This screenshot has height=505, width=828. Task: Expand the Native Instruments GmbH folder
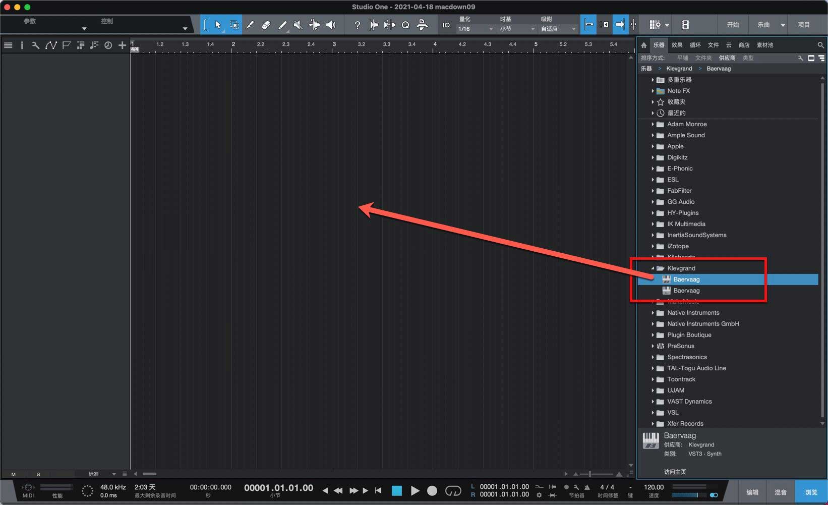[x=653, y=324]
